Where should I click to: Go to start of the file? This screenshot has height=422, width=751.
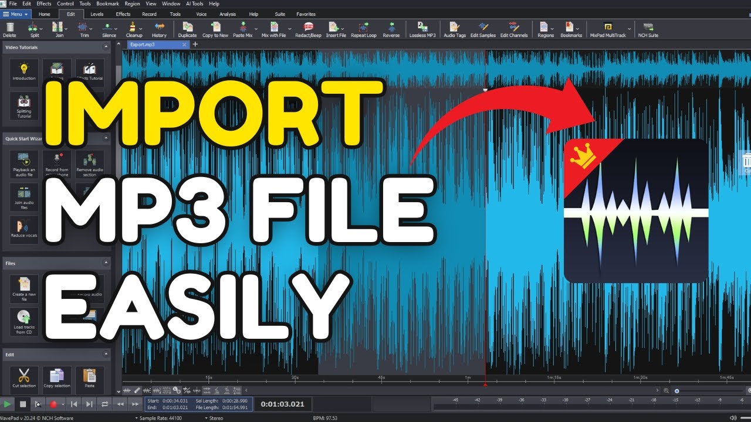pos(74,404)
